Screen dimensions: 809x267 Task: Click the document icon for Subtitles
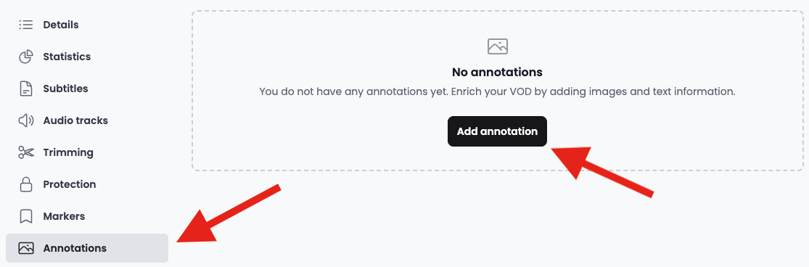point(26,89)
